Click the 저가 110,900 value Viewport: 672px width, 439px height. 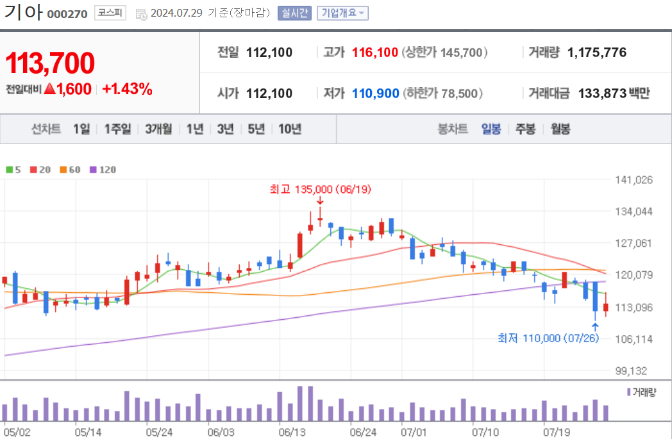(x=375, y=94)
